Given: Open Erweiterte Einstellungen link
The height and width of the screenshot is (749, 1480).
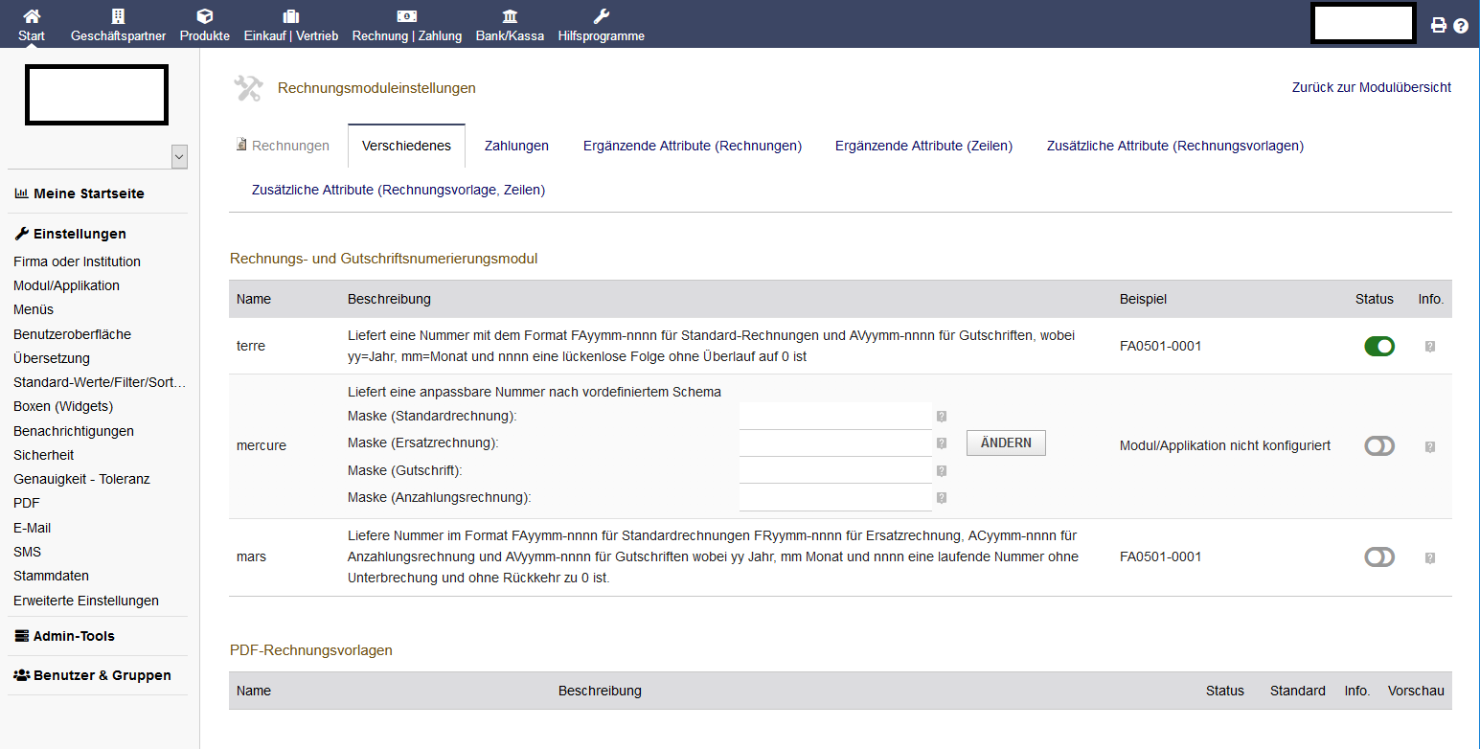Looking at the screenshot, I should point(86,601).
